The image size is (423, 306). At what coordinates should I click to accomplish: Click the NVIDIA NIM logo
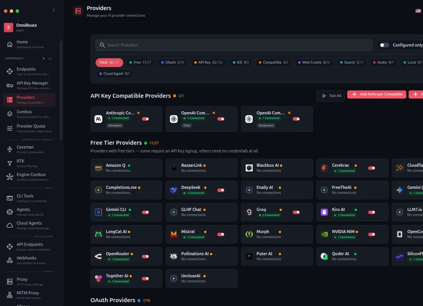[324, 234]
